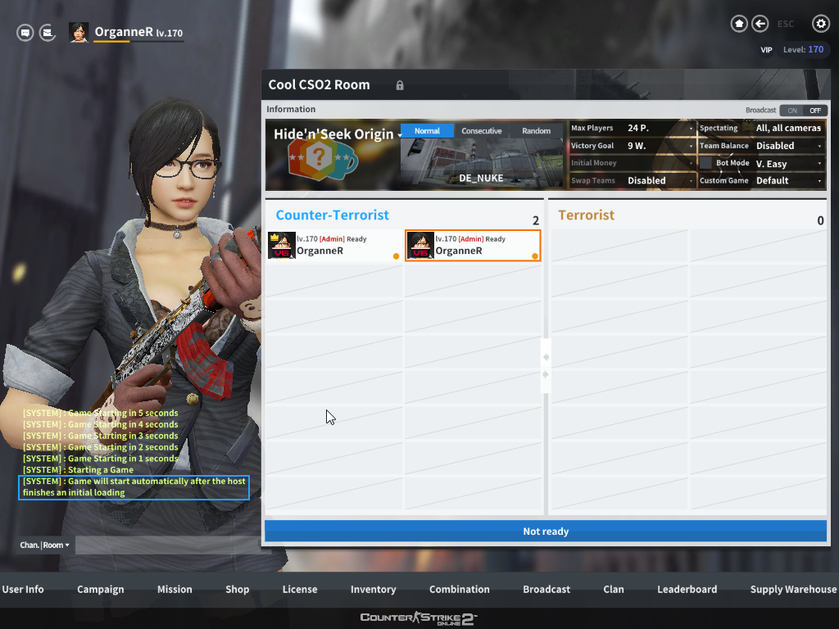This screenshot has width=839, height=629.
Task: Click the OrganneR profile avatar at top
Action: [79, 32]
